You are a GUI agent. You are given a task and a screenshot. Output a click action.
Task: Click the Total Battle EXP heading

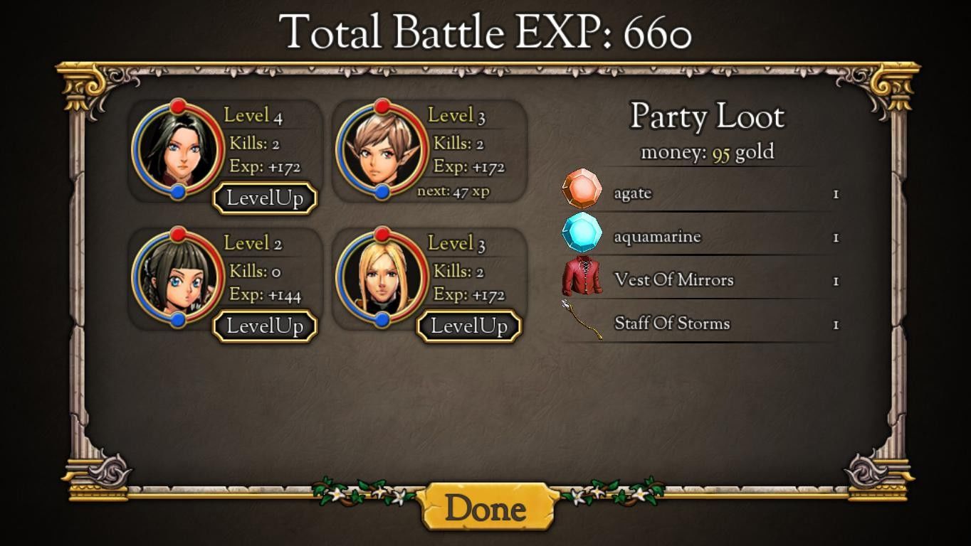485,33
